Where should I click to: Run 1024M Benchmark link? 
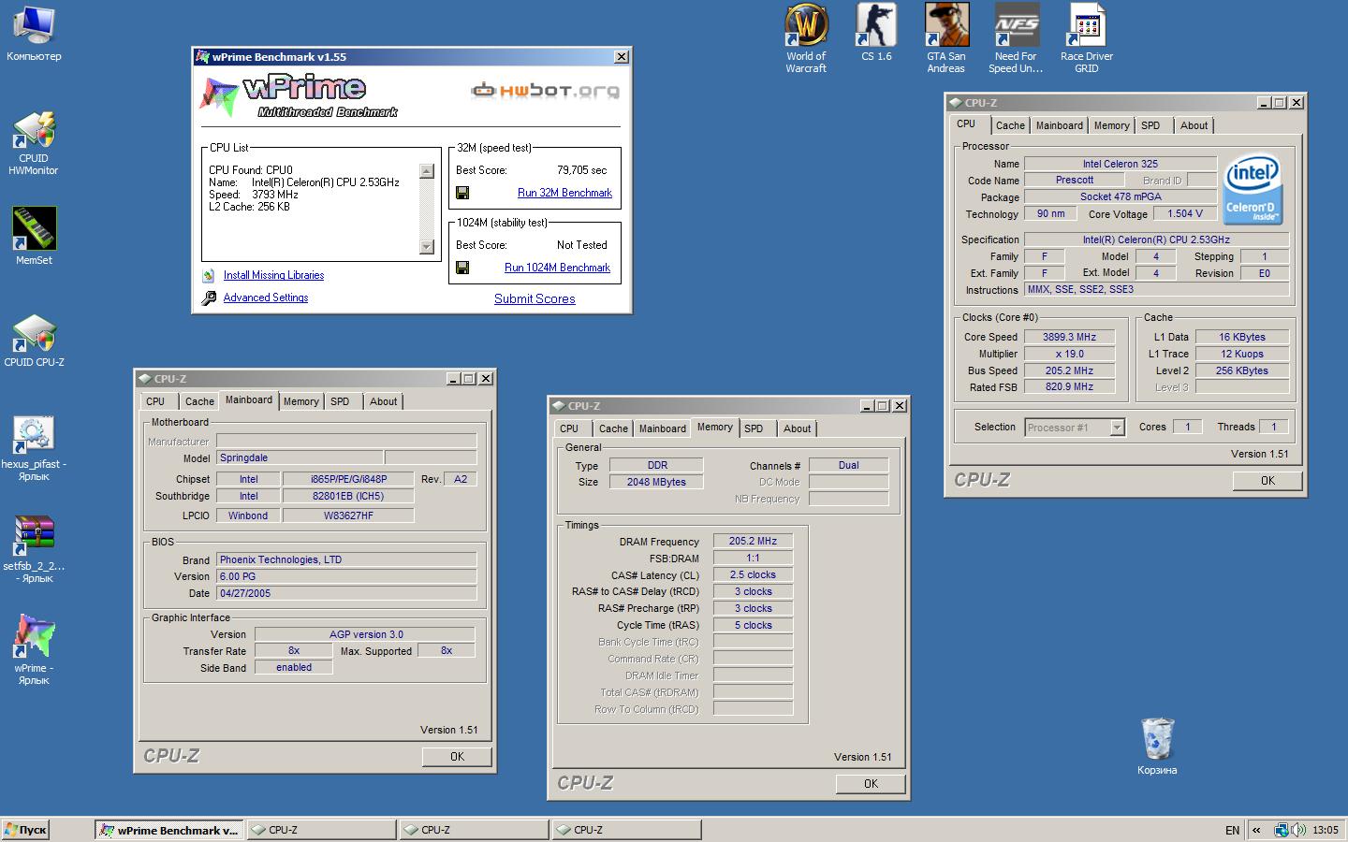pyautogui.click(x=557, y=268)
